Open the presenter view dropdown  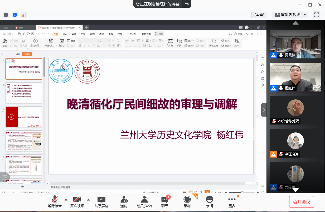[290, 15]
